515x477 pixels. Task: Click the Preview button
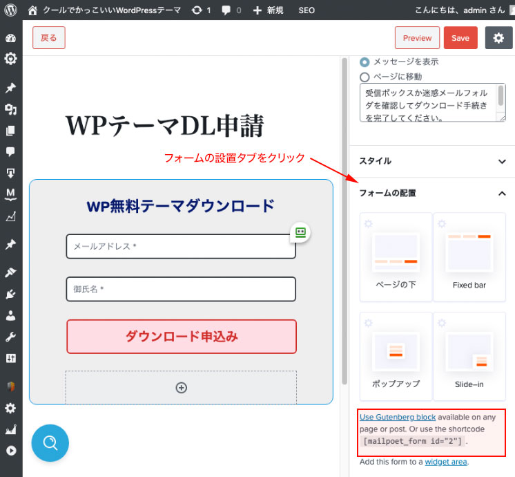tap(417, 38)
